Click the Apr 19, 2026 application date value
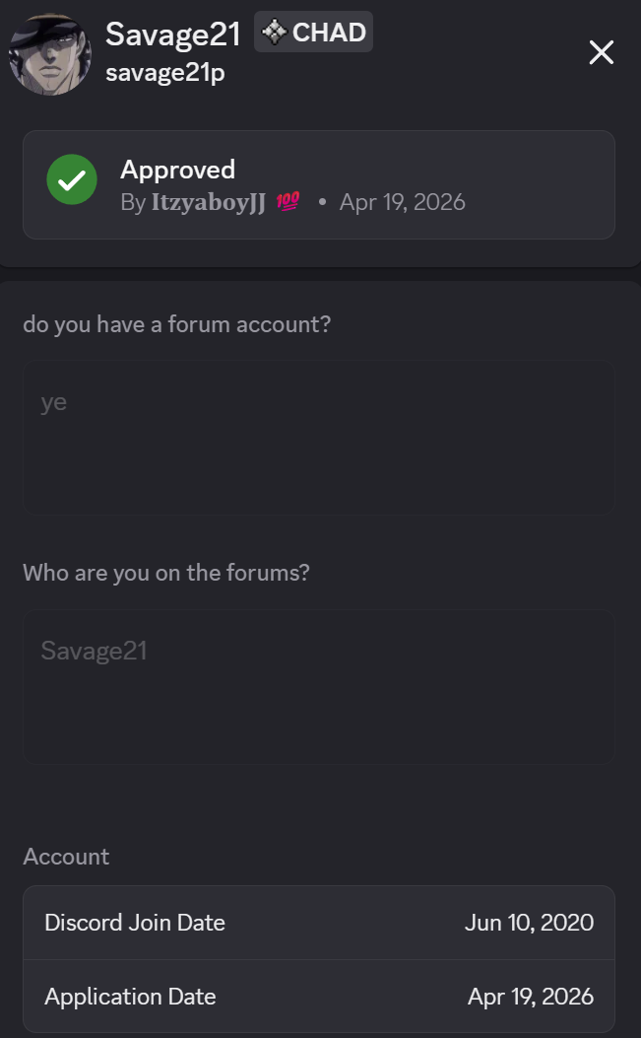Screen dimensions: 641x1038 coord(530,997)
